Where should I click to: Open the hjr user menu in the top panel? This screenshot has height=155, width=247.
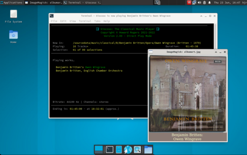click(x=245, y=2)
